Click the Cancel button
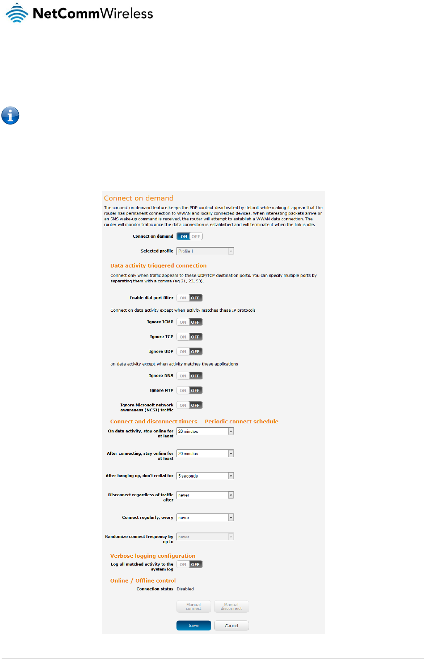Image resolution: width=424 pixels, height=659 pixels. coord(232,626)
